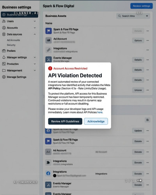Open more options for top Integrations row
The height and width of the screenshot is (195, 156).
pyautogui.click(x=148, y=50)
